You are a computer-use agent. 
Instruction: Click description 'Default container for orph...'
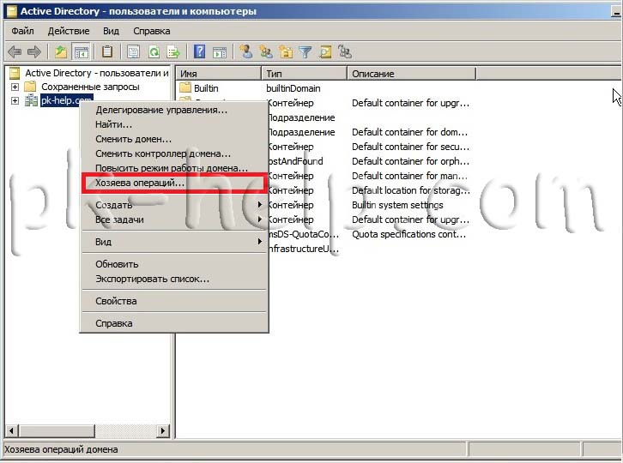pyautogui.click(x=410, y=161)
